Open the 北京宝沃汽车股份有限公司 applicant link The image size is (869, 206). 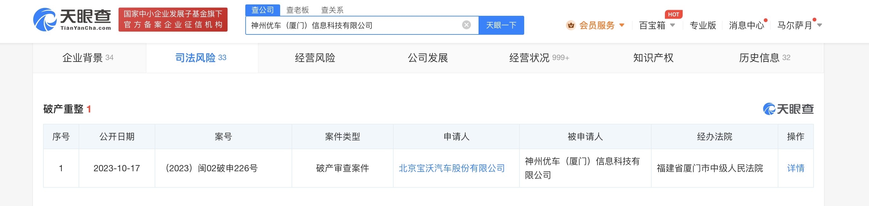[451, 168]
